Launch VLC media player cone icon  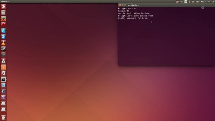pos(3,43)
